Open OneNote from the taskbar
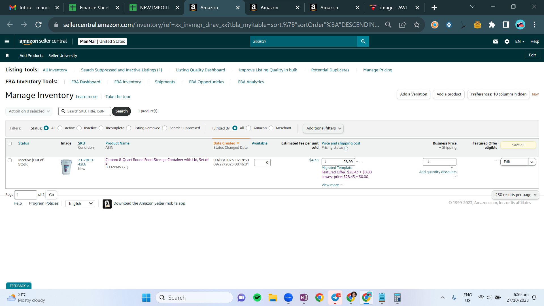Image resolution: width=544 pixels, height=306 pixels. tap(304, 297)
